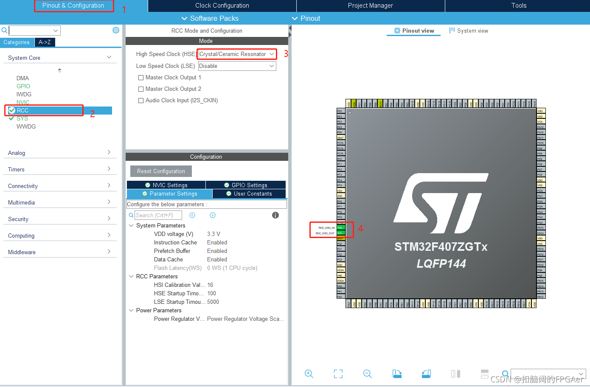Click the Reset Configuration button
Viewport: 590px width, 387px height.
tap(161, 171)
